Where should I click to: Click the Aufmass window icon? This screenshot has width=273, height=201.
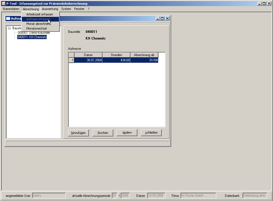[8, 18]
